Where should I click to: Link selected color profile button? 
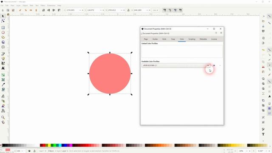214,65
